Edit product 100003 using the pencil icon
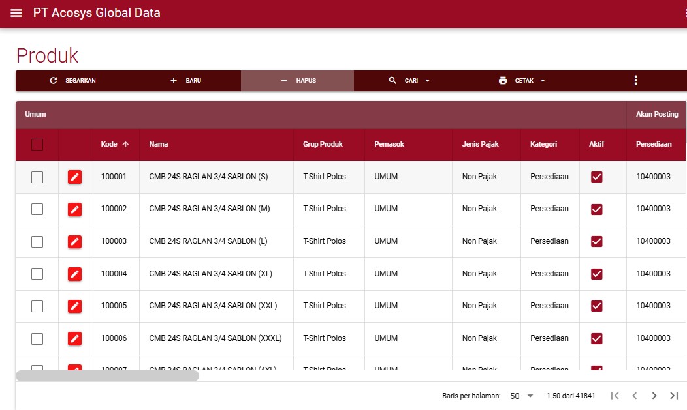687x410 pixels. [x=75, y=241]
